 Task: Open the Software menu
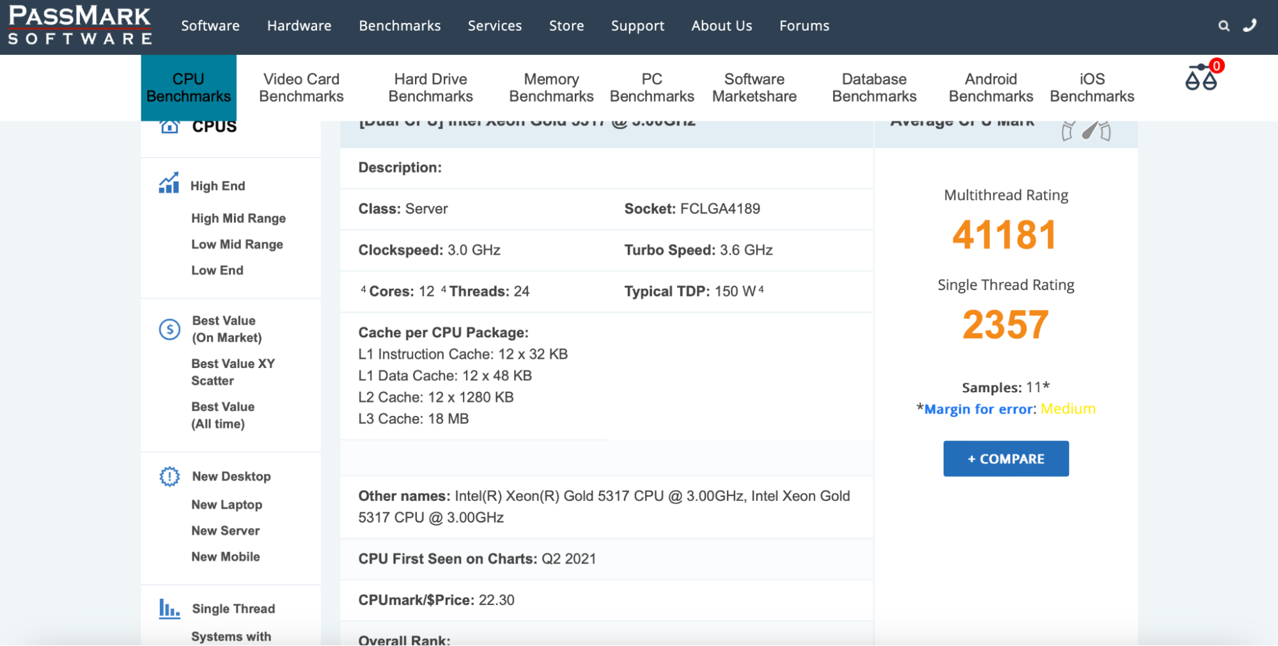pos(210,26)
